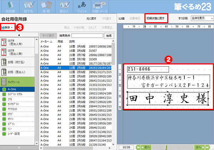Screen dimensions: 214x150
Task: Jump to first record navigation icon
Action: coord(138,147)
